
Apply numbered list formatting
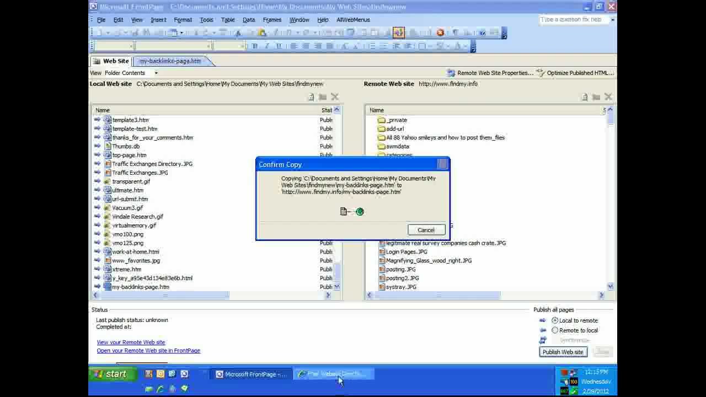click(x=372, y=46)
